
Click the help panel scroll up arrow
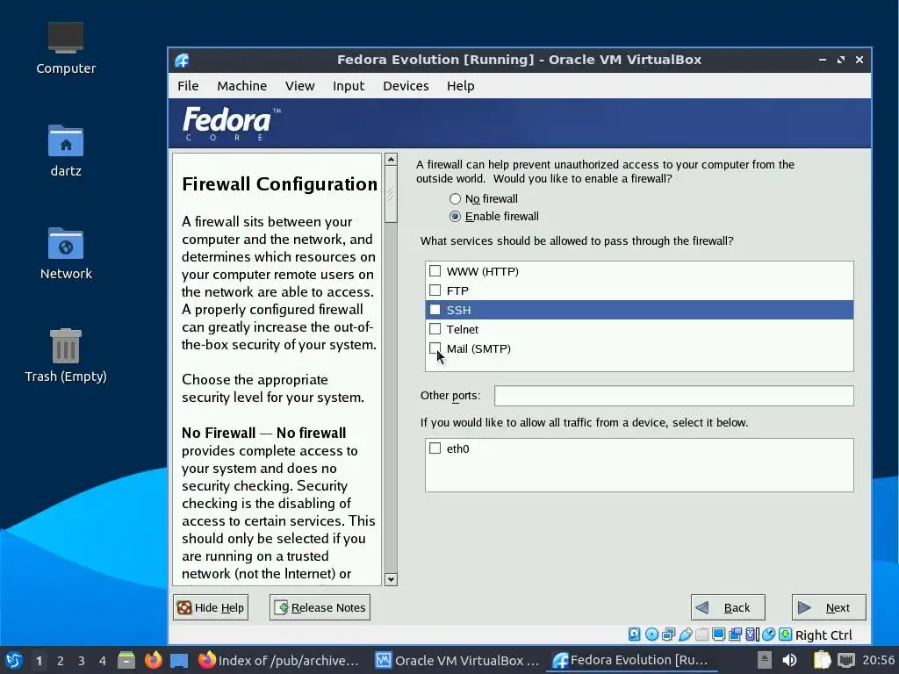click(x=391, y=160)
